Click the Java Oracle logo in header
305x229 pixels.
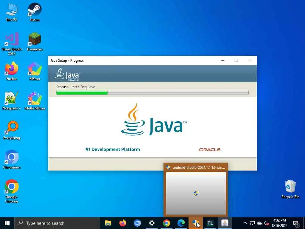coord(68,74)
